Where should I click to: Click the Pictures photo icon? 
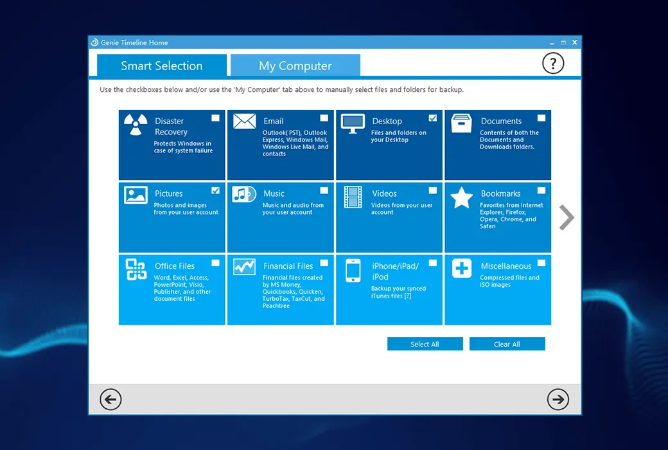(136, 195)
